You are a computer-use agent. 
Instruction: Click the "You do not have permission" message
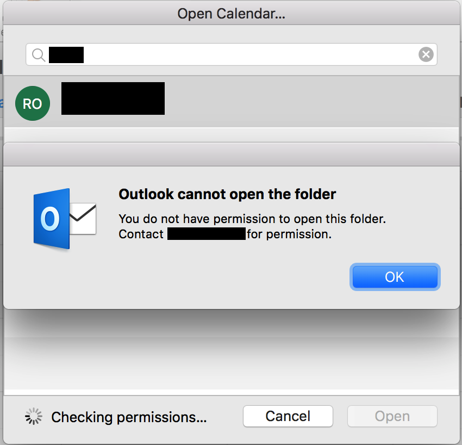pos(252,219)
